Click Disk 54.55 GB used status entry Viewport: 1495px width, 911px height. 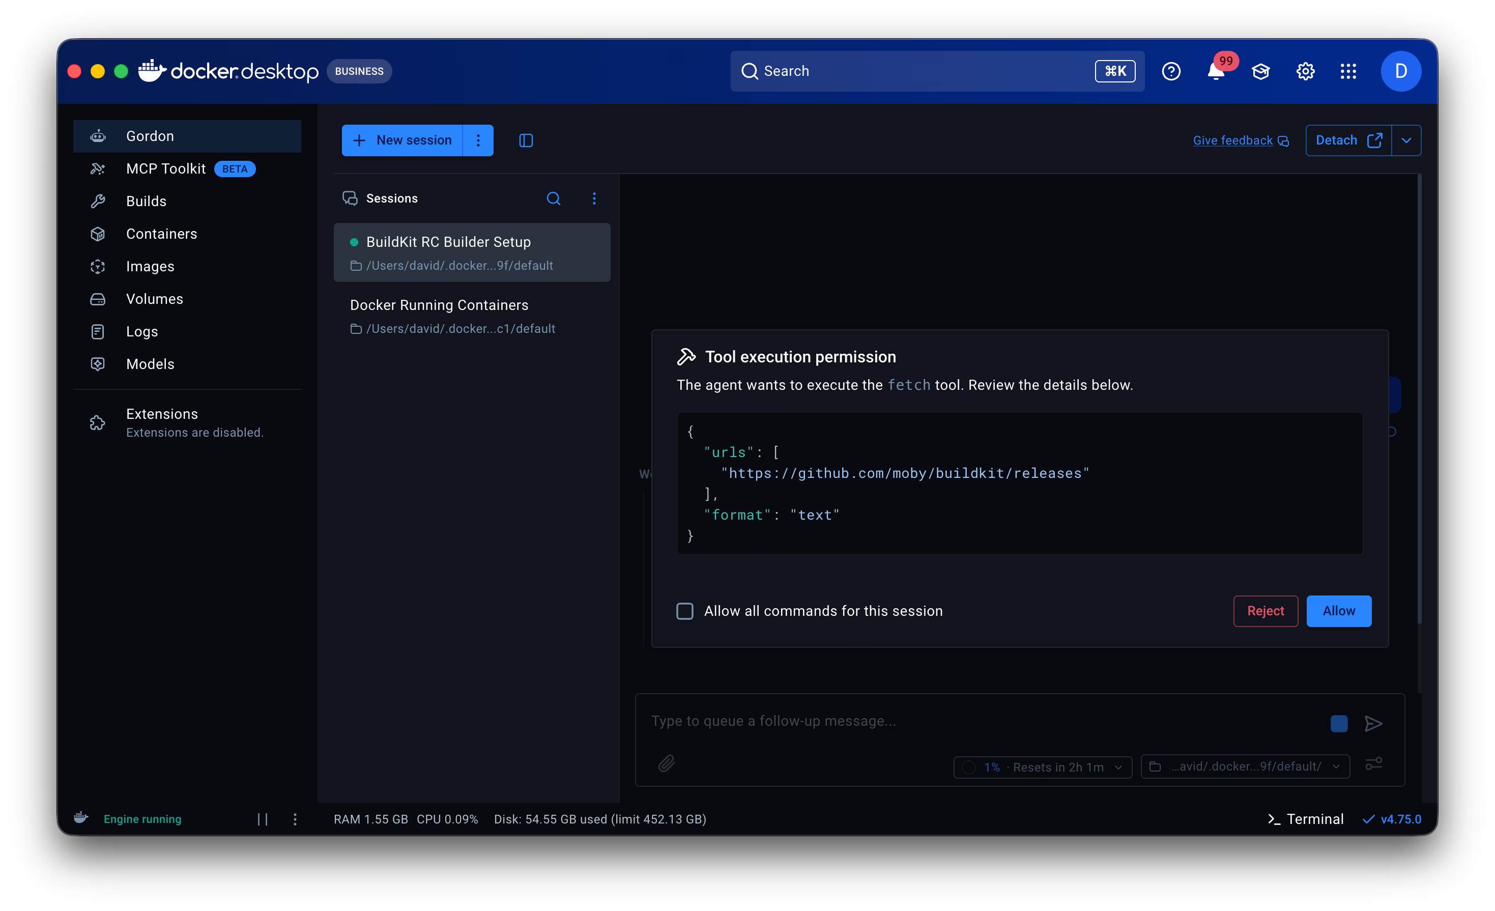(x=600, y=819)
